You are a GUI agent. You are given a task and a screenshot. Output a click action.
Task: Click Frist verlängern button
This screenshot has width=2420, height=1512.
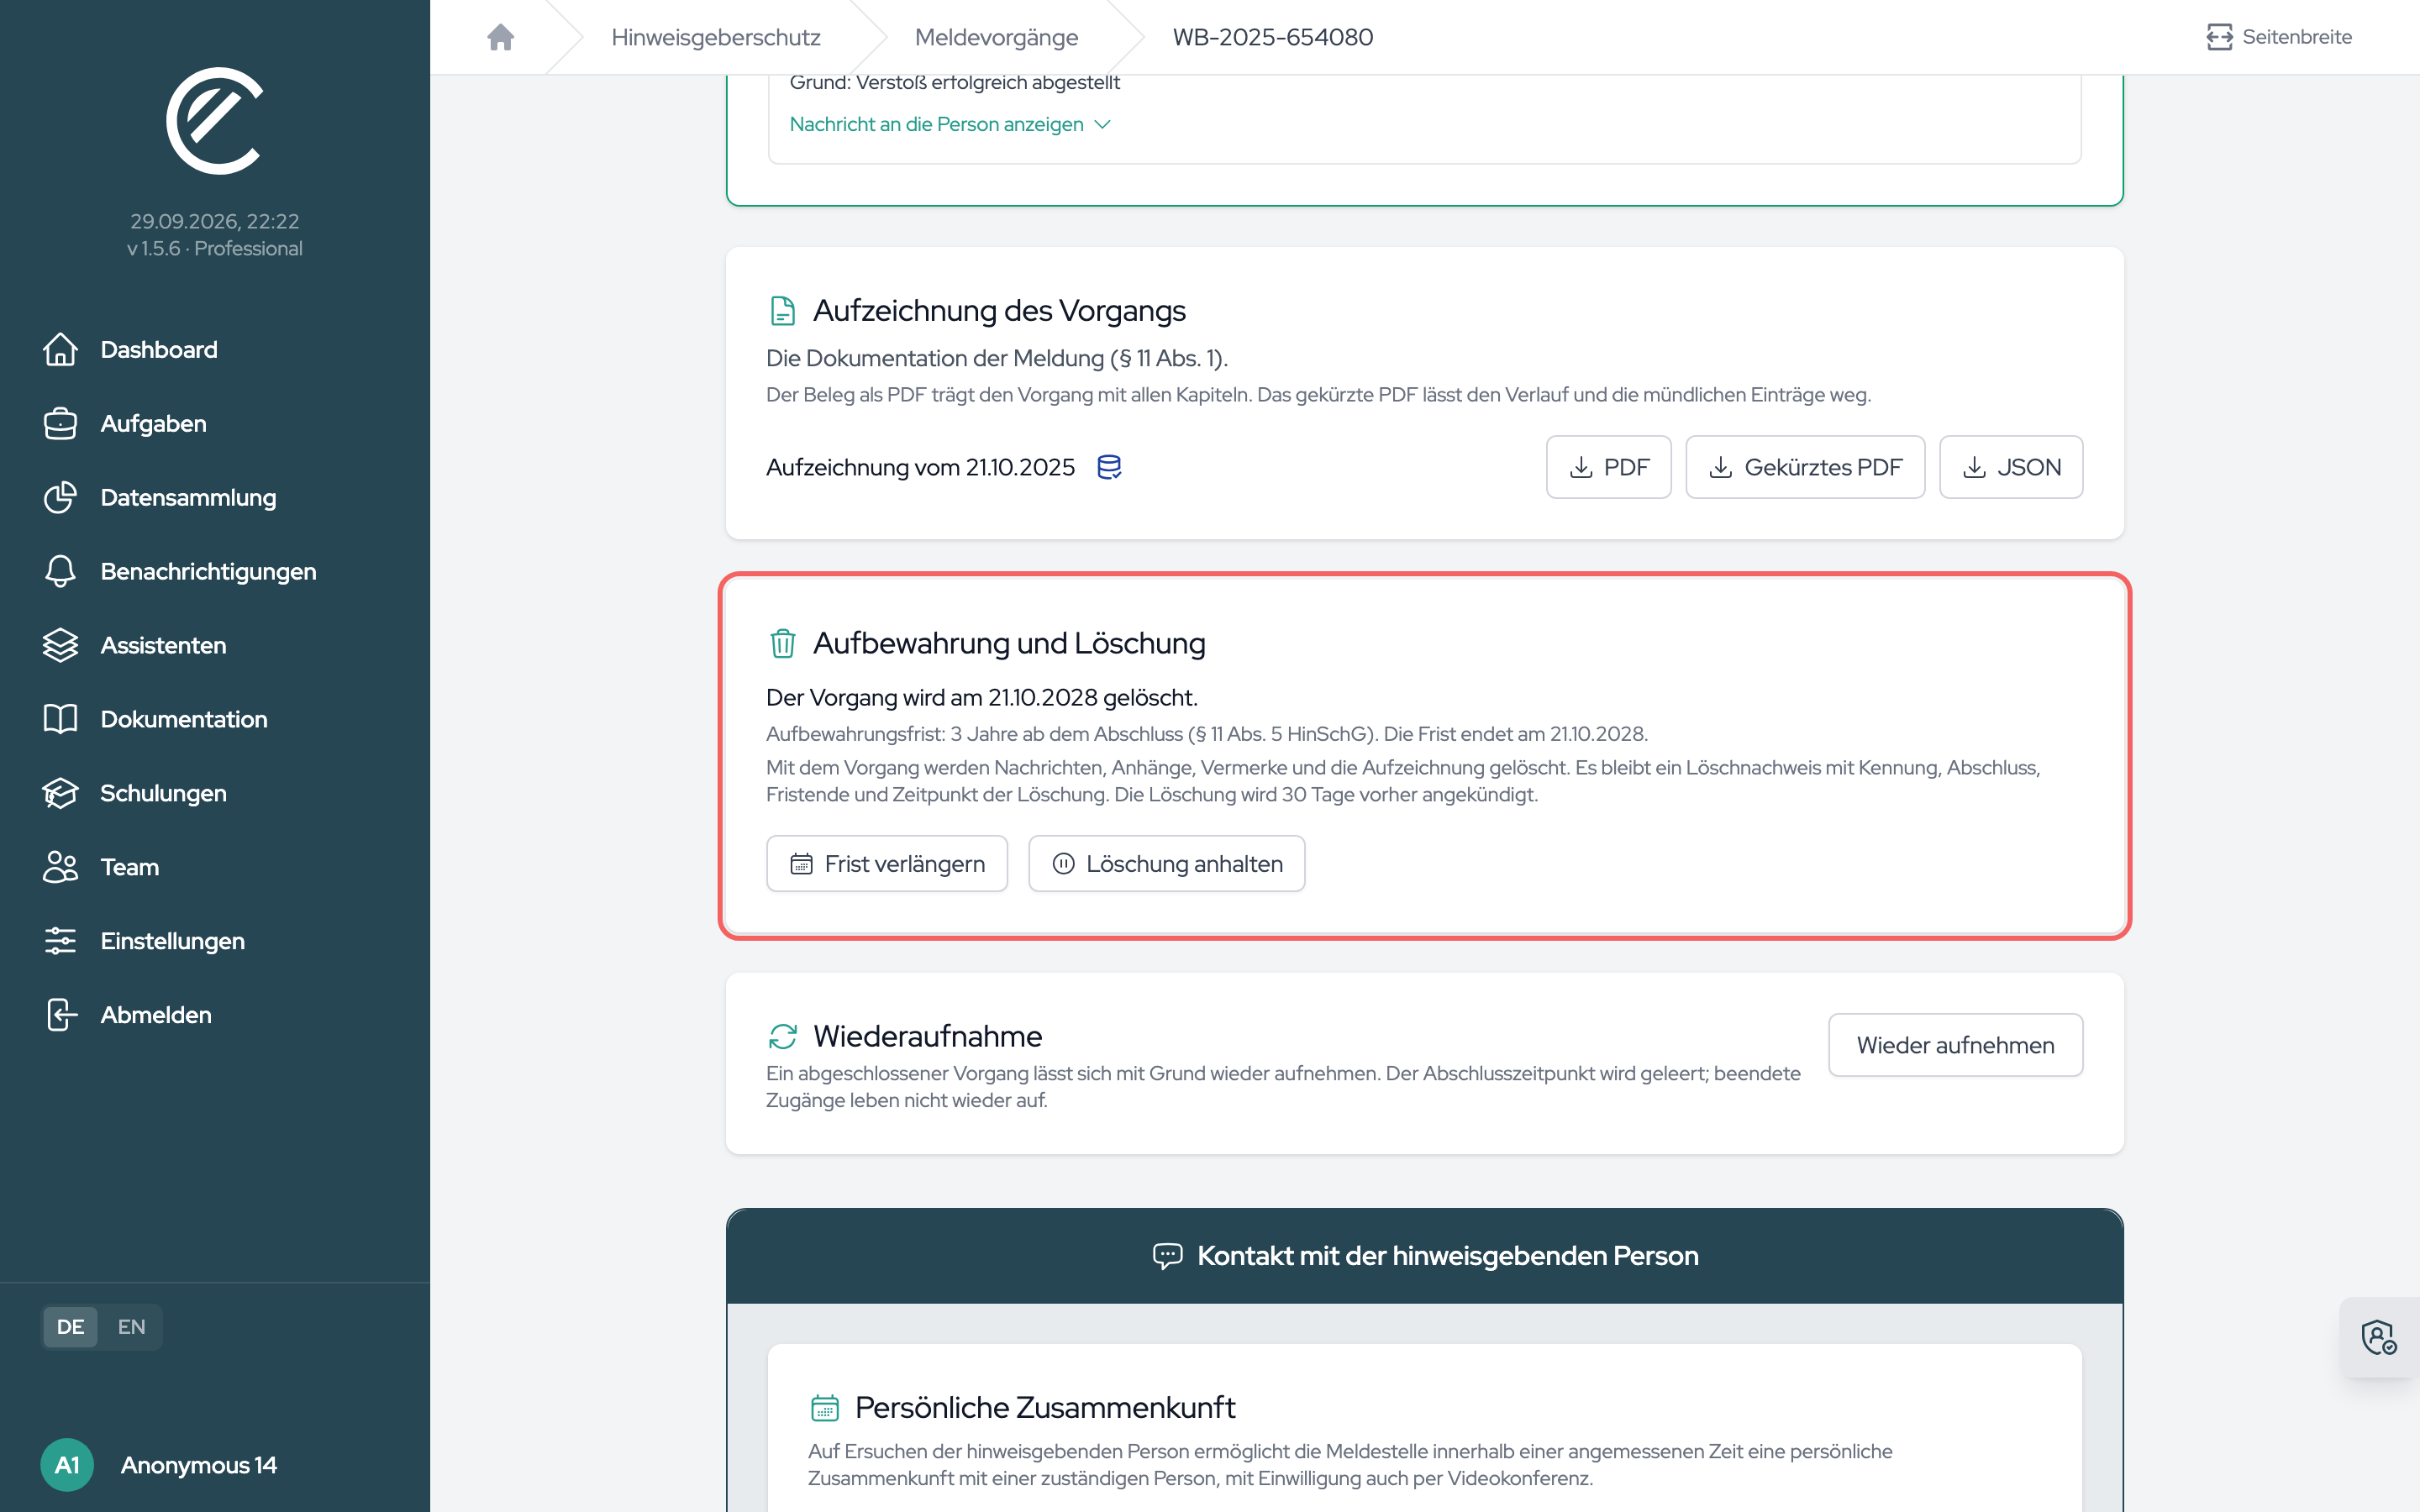886,863
